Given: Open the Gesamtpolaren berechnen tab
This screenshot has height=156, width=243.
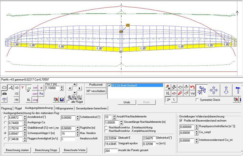Looking at the screenshot, I should 91,108.
